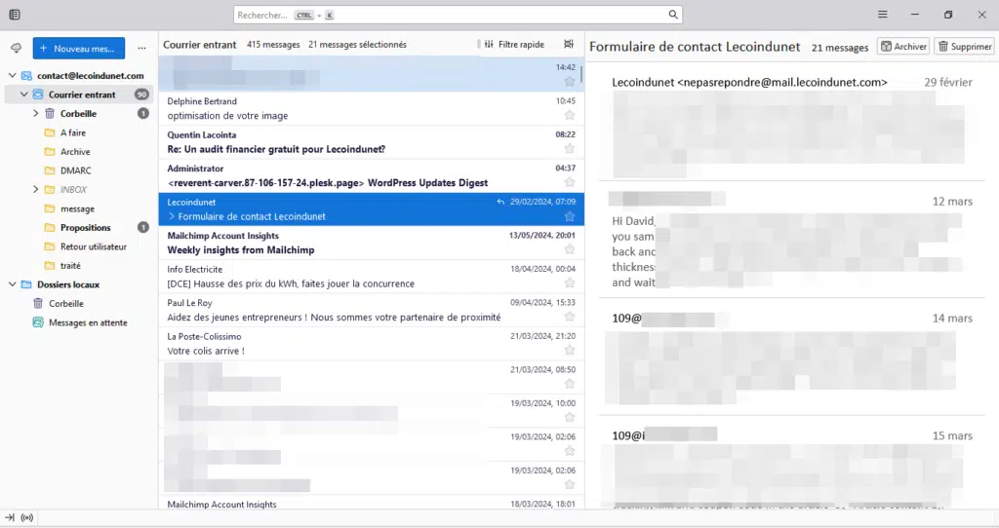This screenshot has width=999, height=528.
Task: Star the La Poste-Colissimo message
Action: [x=570, y=351]
